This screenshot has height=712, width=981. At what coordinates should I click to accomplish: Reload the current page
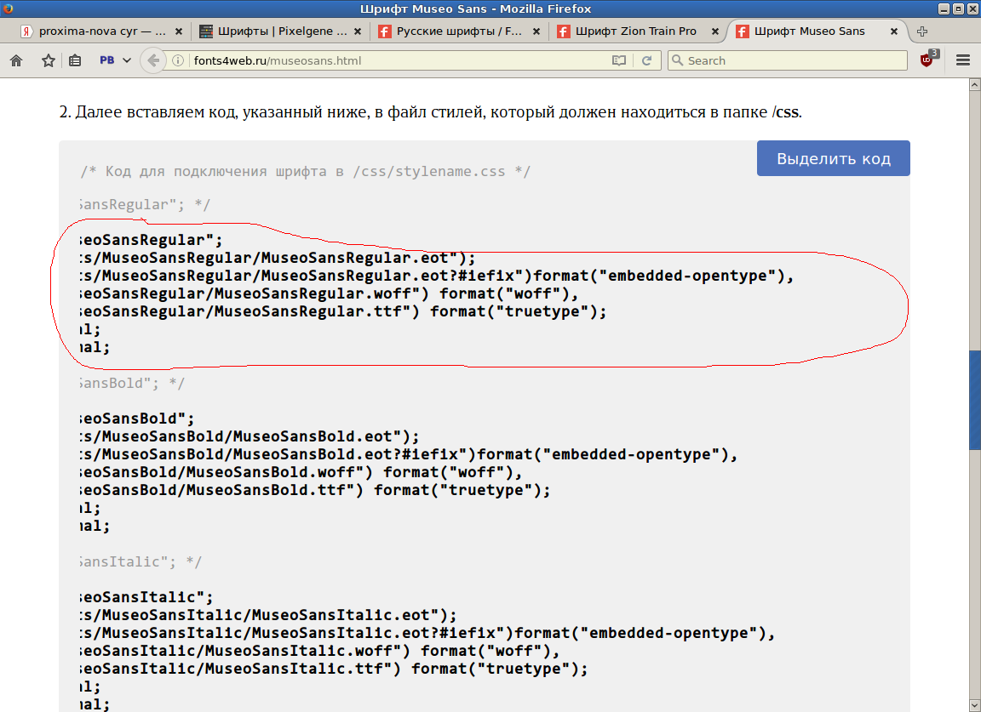tap(647, 60)
